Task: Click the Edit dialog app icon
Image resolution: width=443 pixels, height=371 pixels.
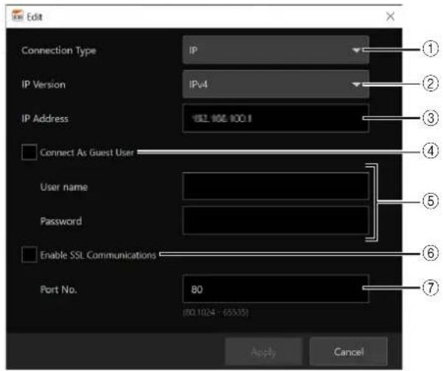Action: [18, 15]
